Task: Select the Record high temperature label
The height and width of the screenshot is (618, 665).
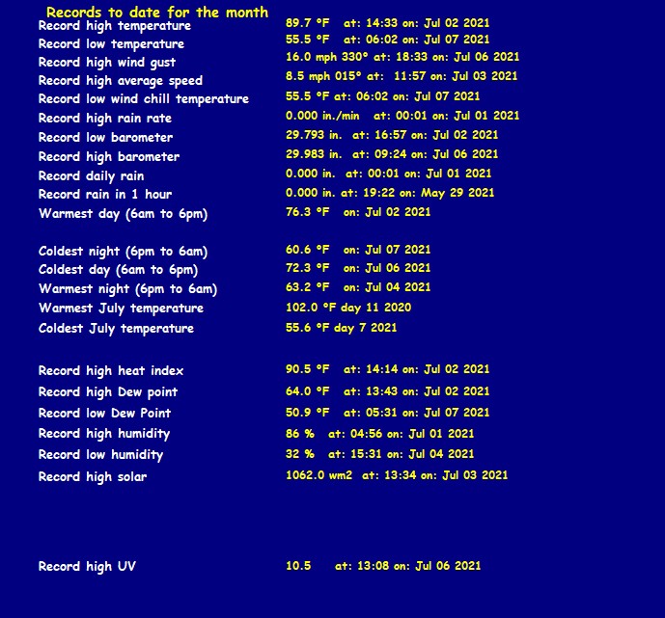Action: pyautogui.click(x=115, y=26)
